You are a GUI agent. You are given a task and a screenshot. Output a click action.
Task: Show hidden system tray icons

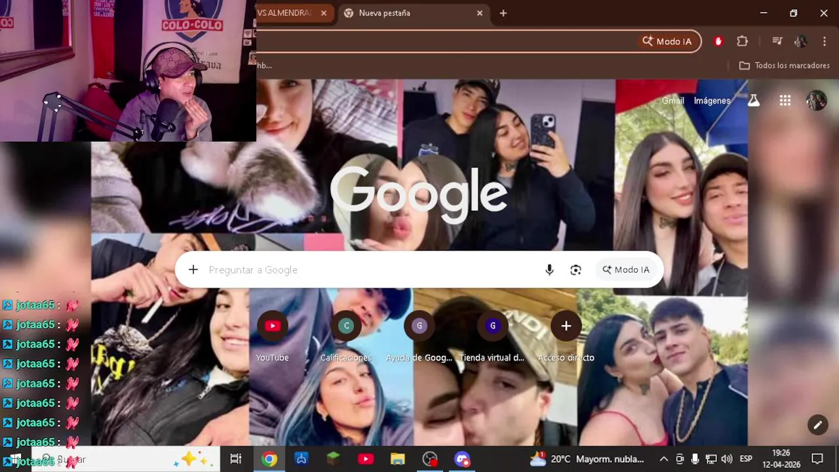(663, 459)
